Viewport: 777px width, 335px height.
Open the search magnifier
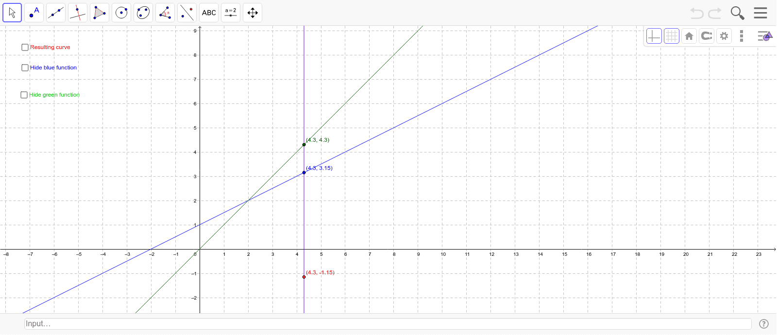point(738,13)
